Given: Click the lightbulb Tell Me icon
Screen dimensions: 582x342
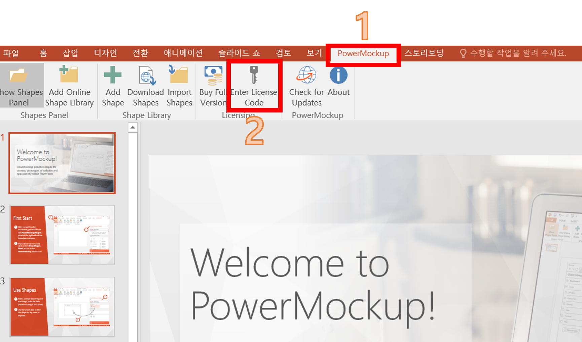Looking at the screenshot, I should (463, 53).
